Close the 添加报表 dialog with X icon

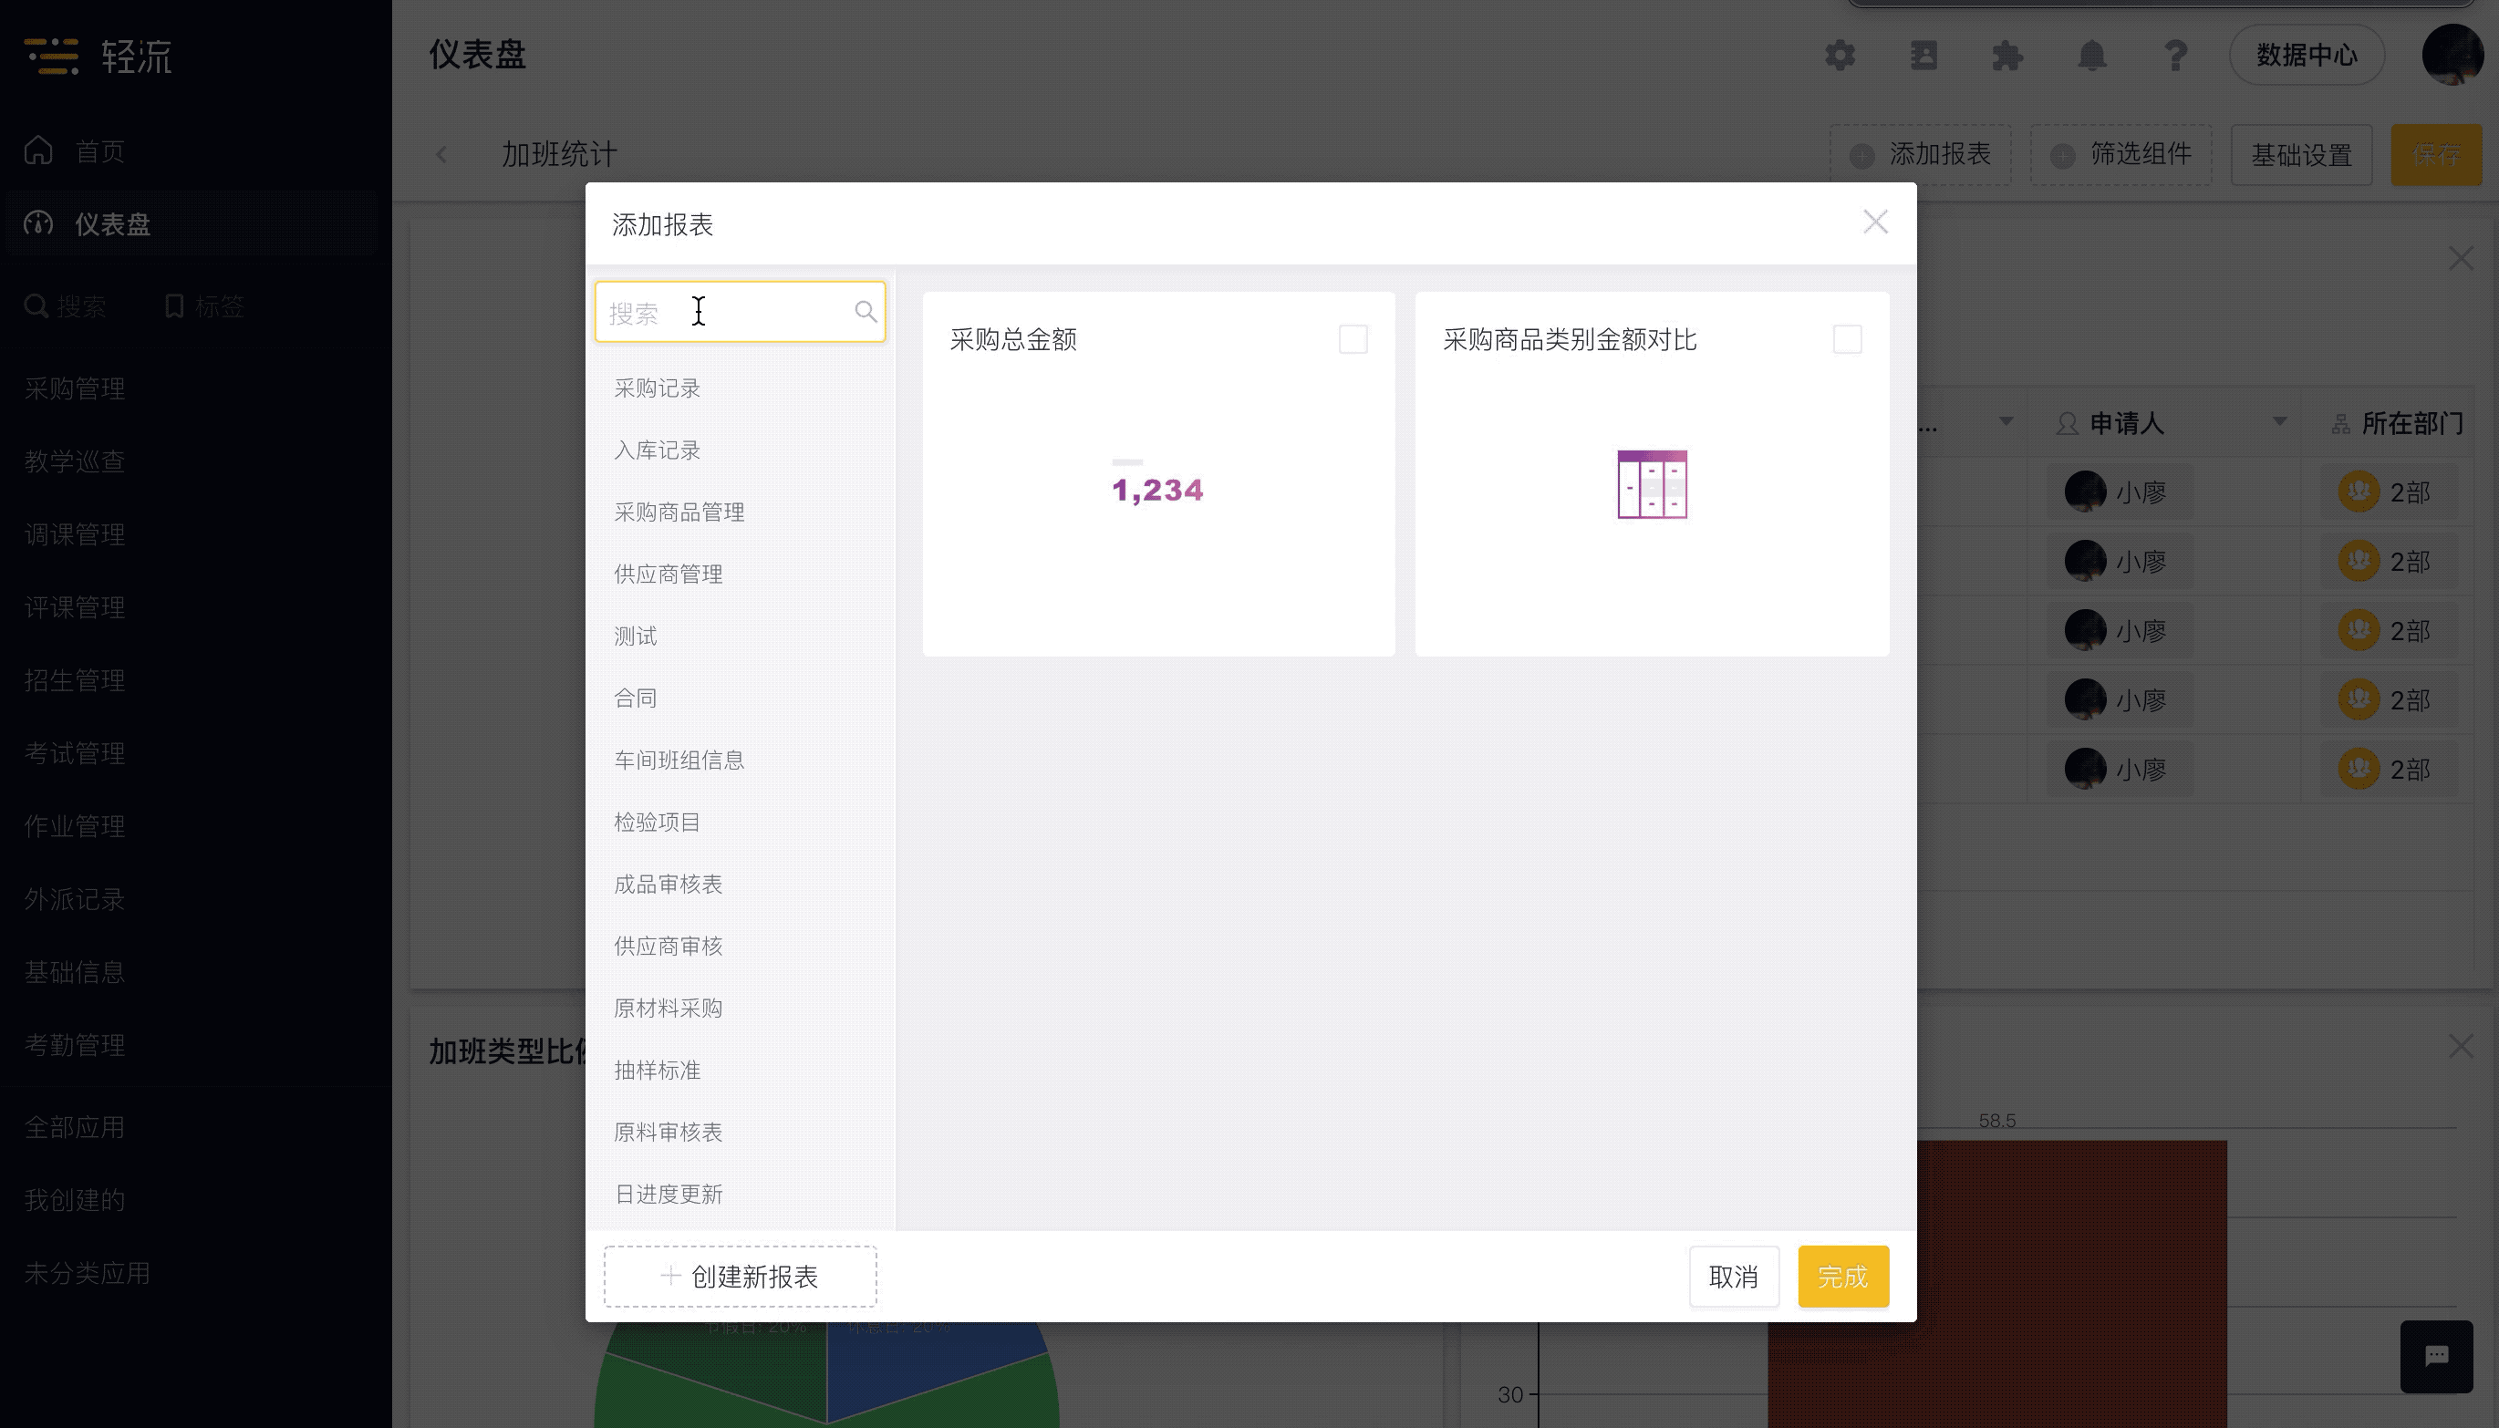(1875, 222)
